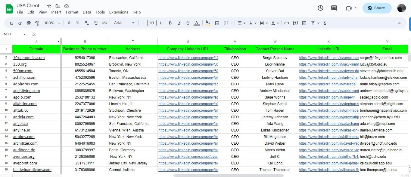The width and height of the screenshot is (411, 177).
Task: Open the Help menu
Action: point(137,12)
